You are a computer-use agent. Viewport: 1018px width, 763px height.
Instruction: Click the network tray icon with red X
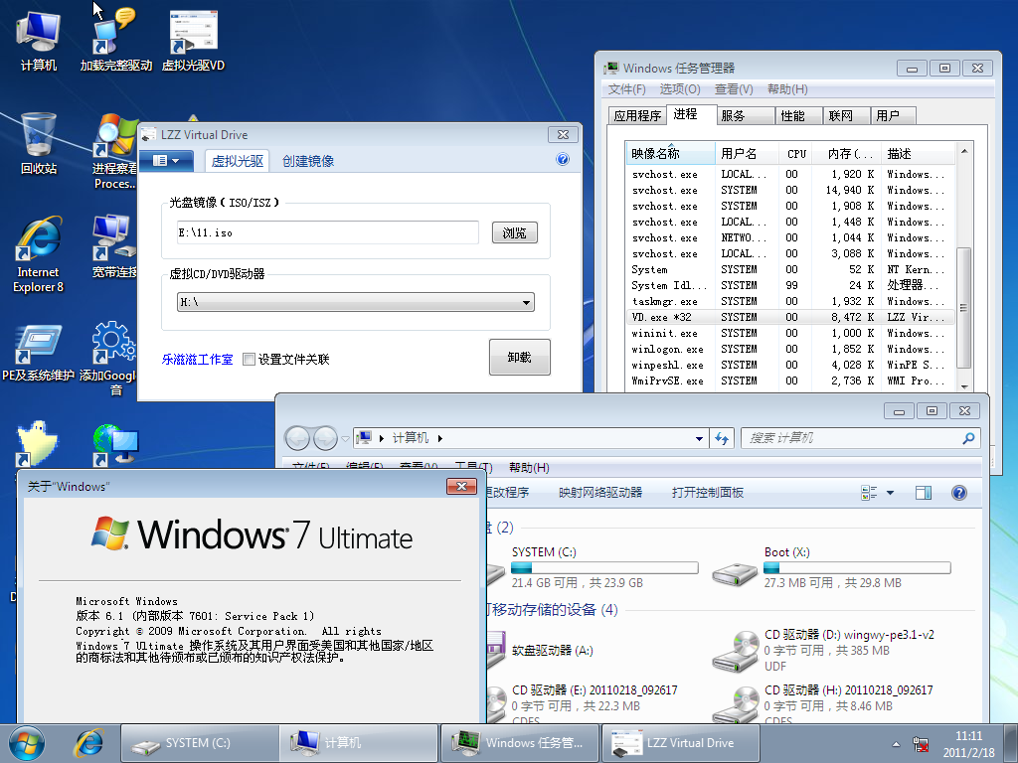920,744
